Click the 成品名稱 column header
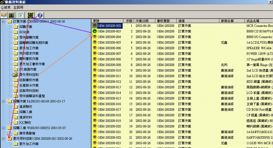Image resolution: width=273 pixels, height=148 pixels. click(x=259, y=21)
